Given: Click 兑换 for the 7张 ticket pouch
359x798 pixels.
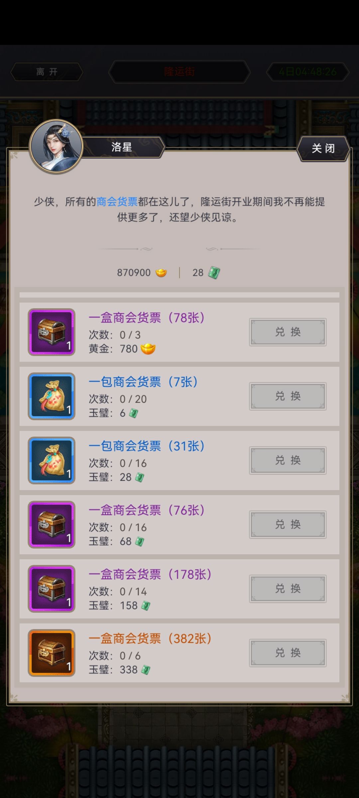Looking at the screenshot, I should [288, 396].
